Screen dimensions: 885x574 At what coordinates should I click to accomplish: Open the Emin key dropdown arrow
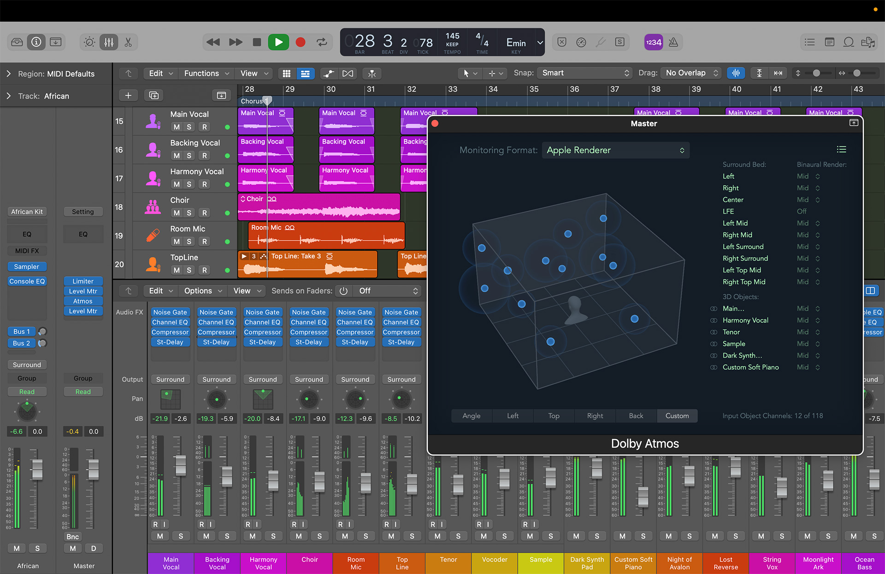pyautogui.click(x=540, y=42)
